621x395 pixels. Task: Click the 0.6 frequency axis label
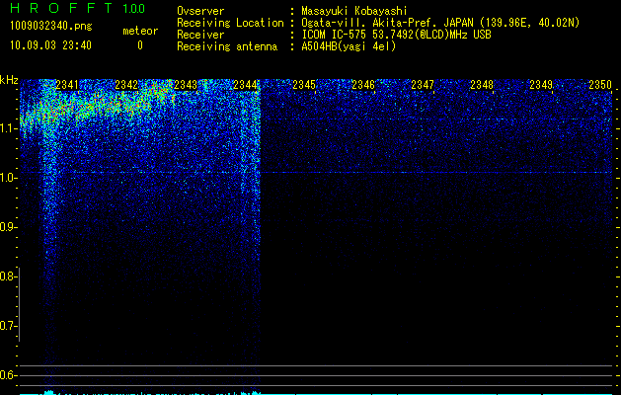(8, 375)
